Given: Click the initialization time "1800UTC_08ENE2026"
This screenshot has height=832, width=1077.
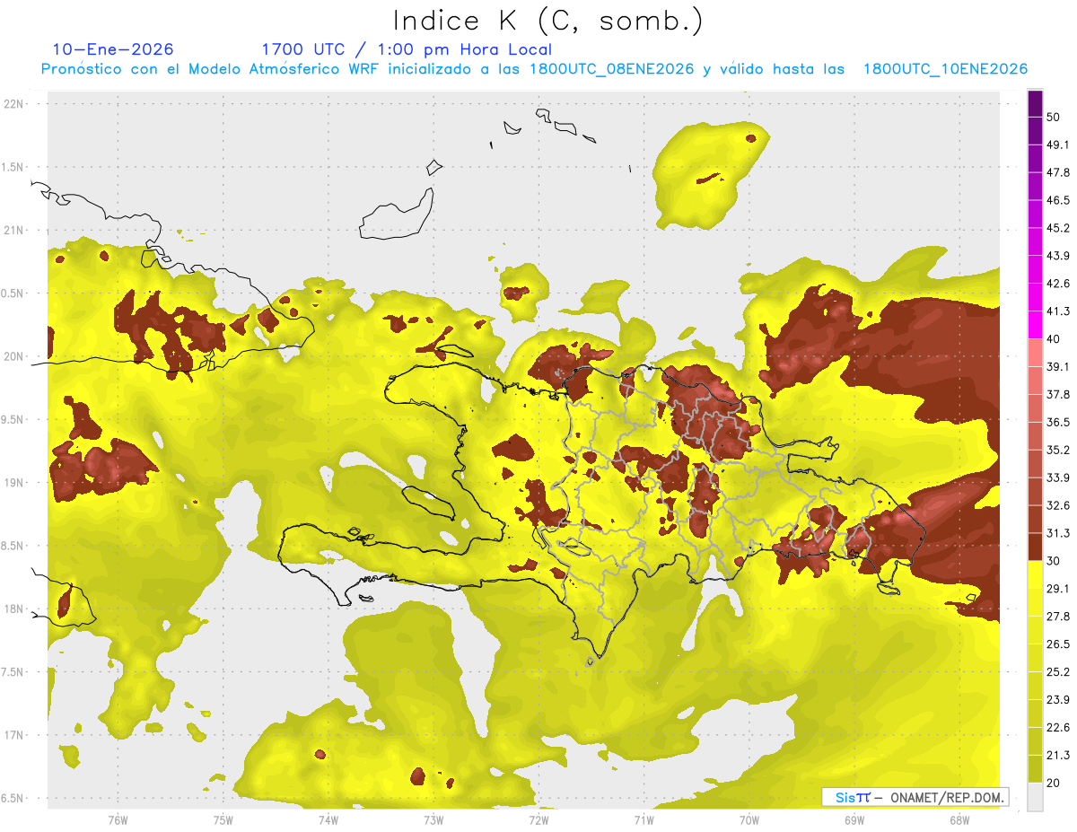Looking at the screenshot, I should pyautogui.click(x=611, y=68).
